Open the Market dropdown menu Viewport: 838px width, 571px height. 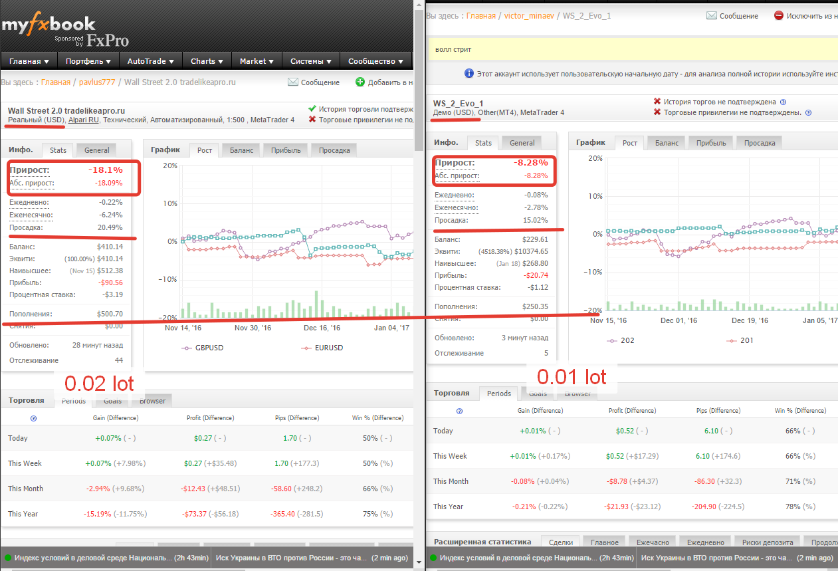257,61
